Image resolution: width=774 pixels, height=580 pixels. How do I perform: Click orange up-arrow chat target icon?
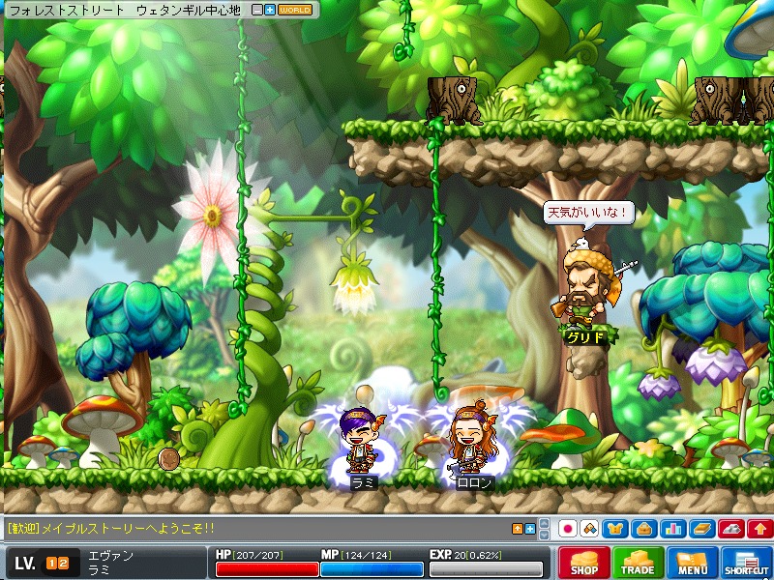(518, 529)
